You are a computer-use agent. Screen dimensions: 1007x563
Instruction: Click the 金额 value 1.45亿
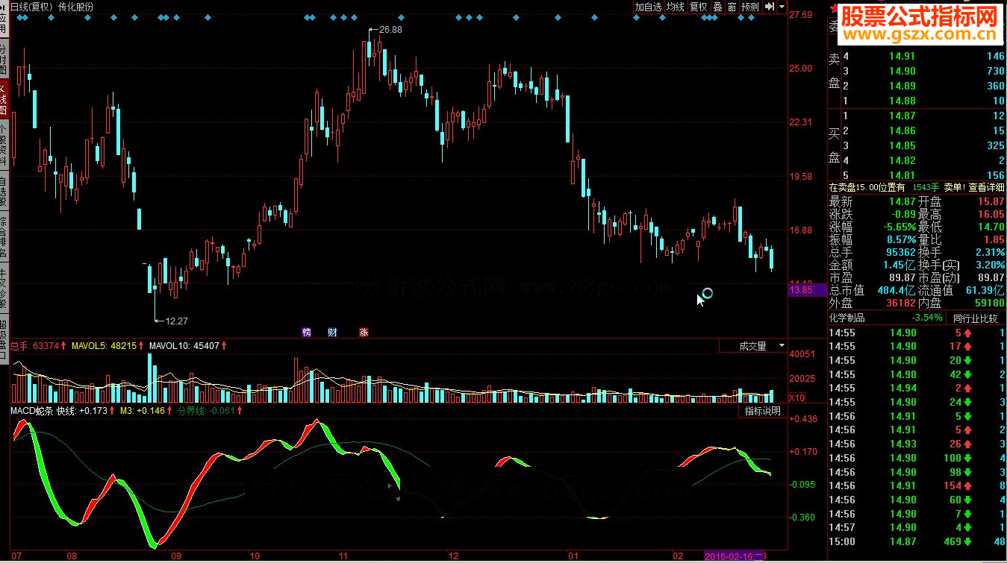[x=899, y=265]
